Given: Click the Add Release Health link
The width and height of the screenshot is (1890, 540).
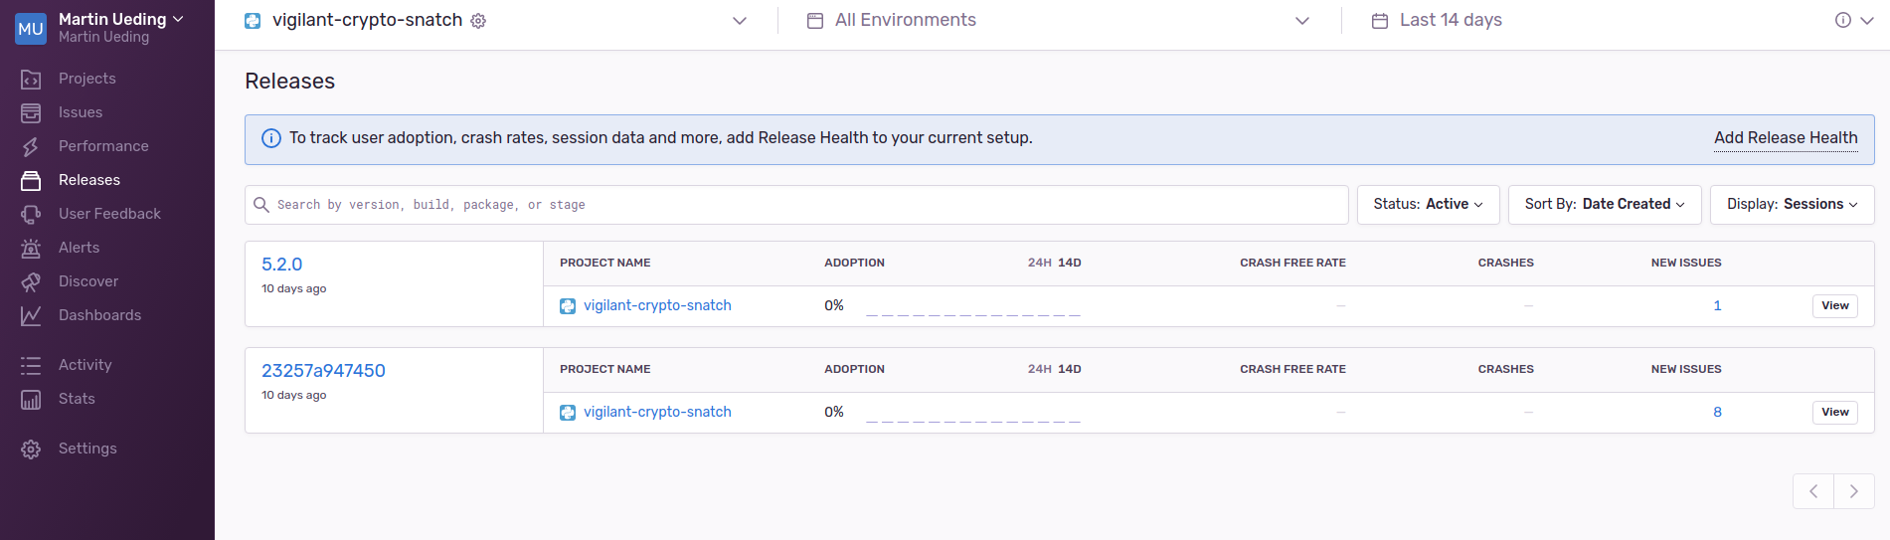Looking at the screenshot, I should (x=1785, y=138).
